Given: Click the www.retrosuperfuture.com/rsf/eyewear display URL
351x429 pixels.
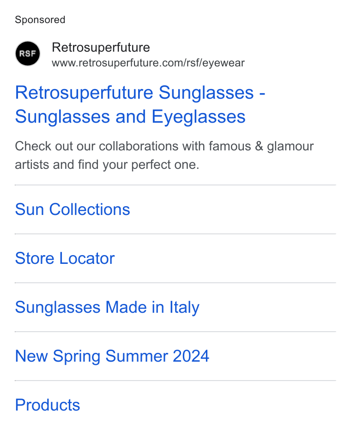Looking at the screenshot, I should pos(148,63).
